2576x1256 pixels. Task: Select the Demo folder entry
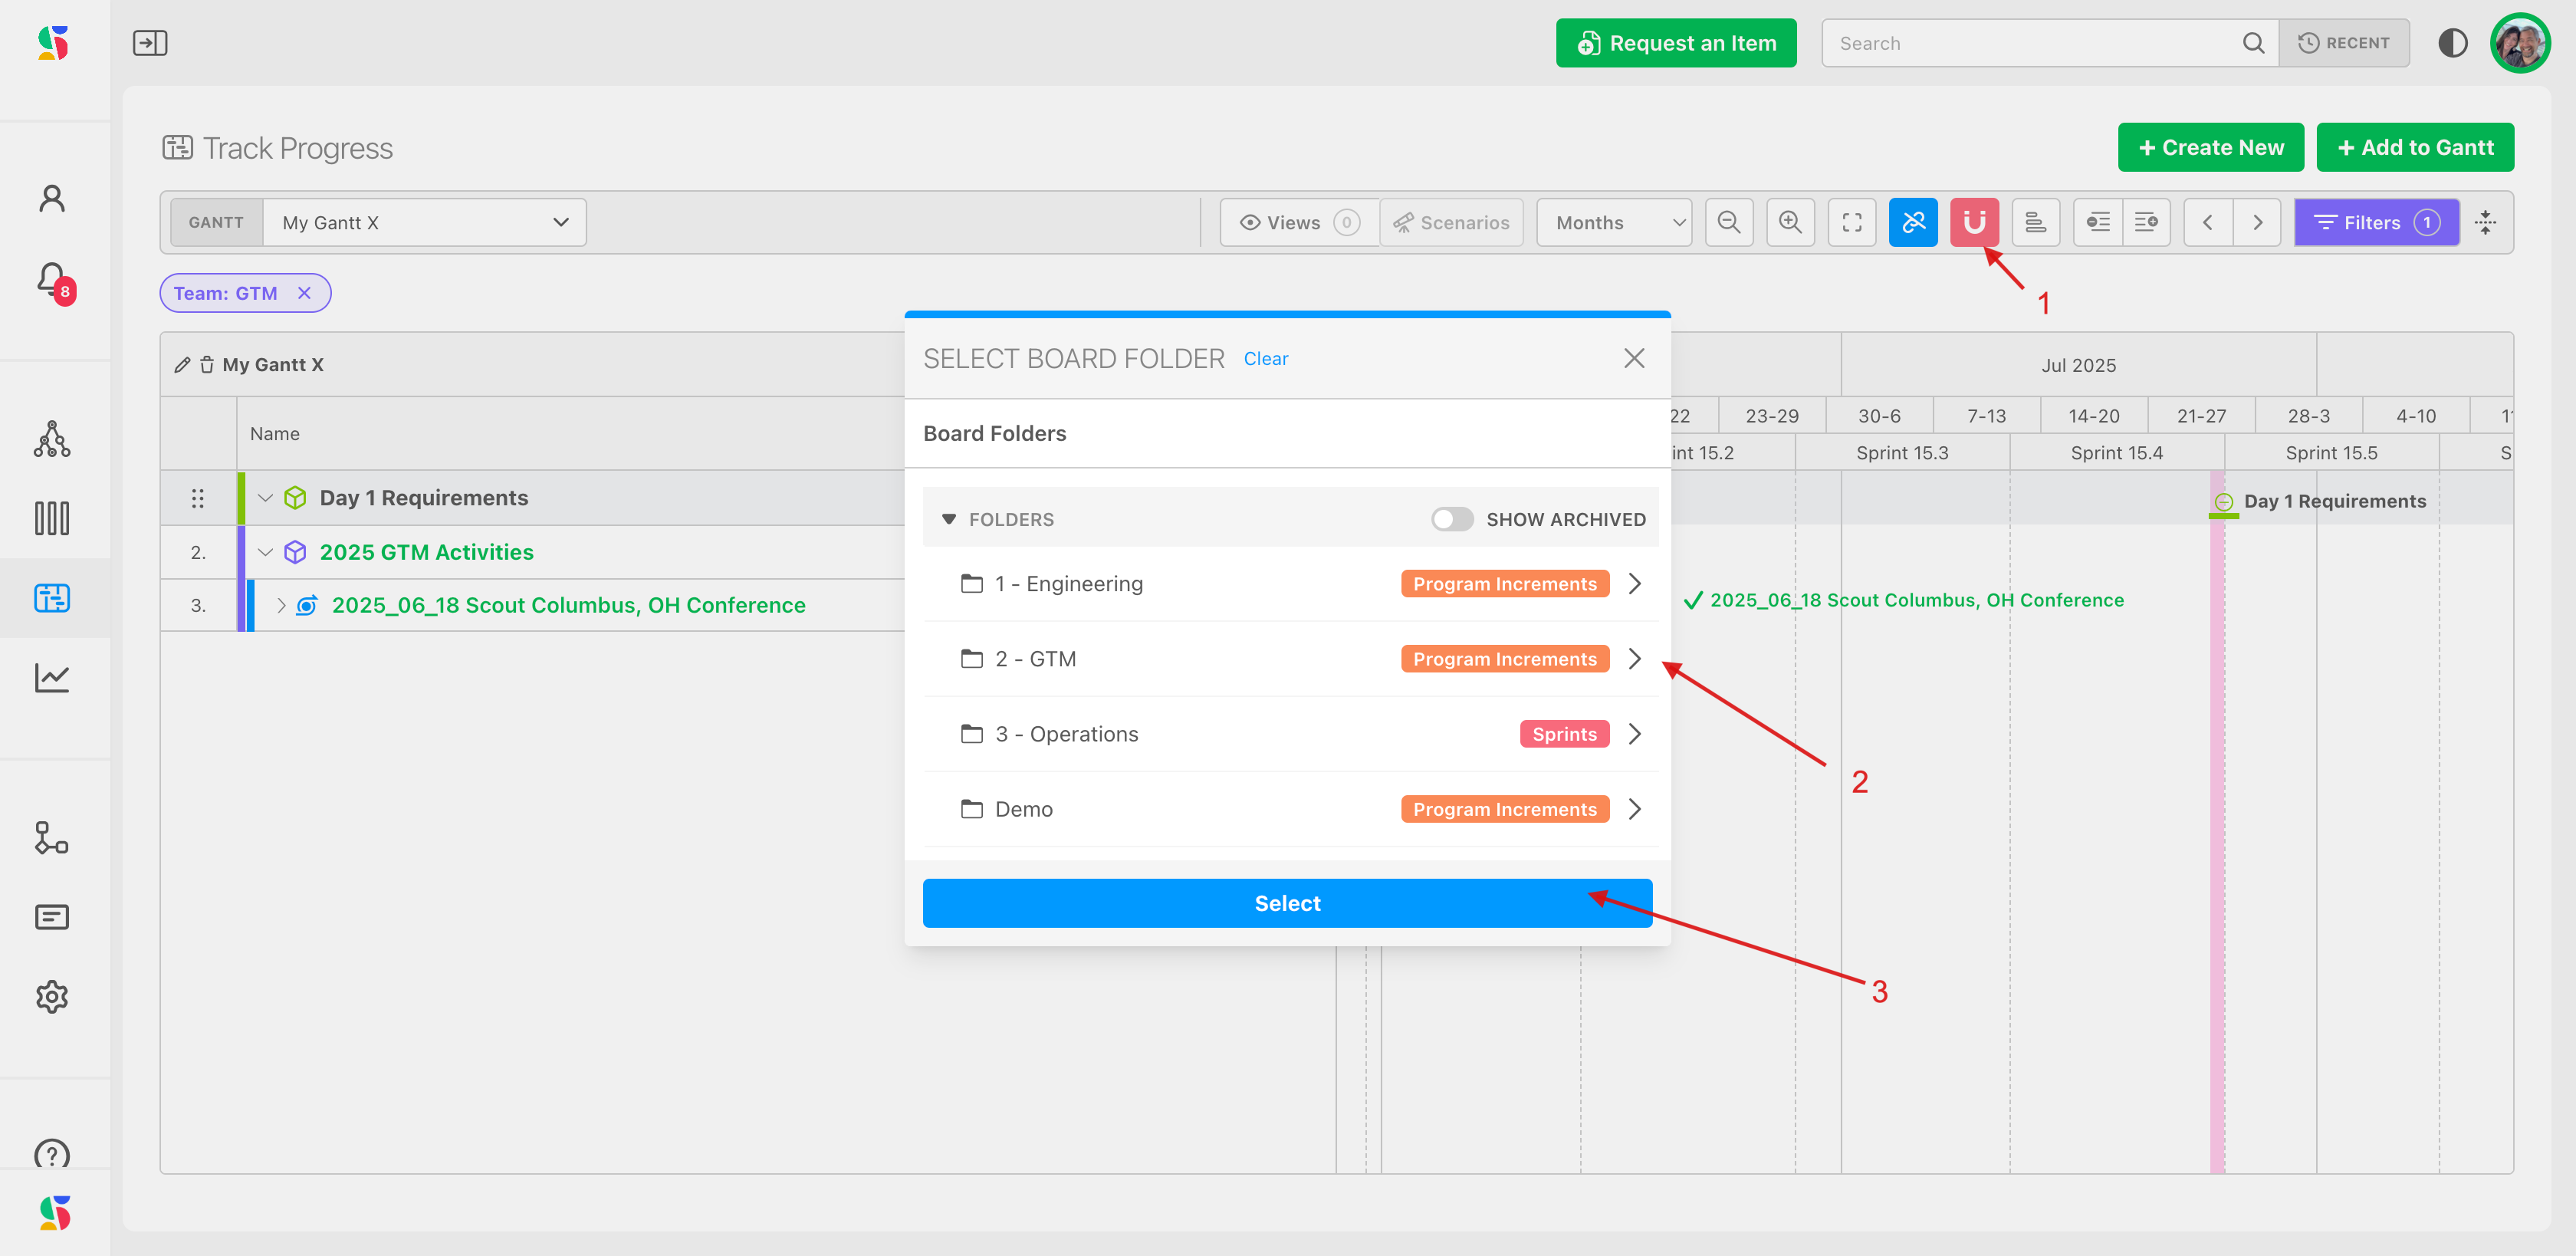pyautogui.click(x=1023, y=809)
